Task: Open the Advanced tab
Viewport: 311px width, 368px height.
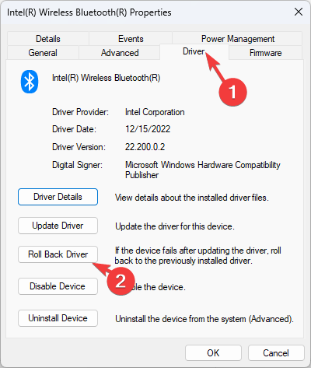Action: [x=120, y=53]
